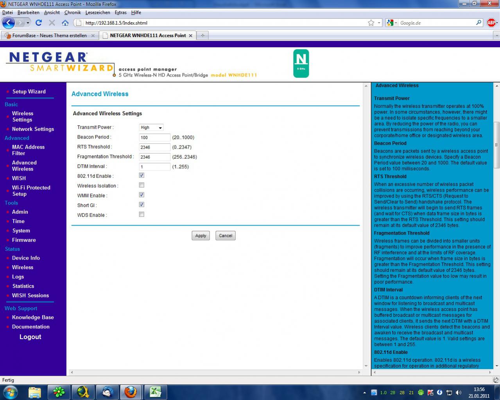Open Windows Explorer from the taskbar

[35, 391]
